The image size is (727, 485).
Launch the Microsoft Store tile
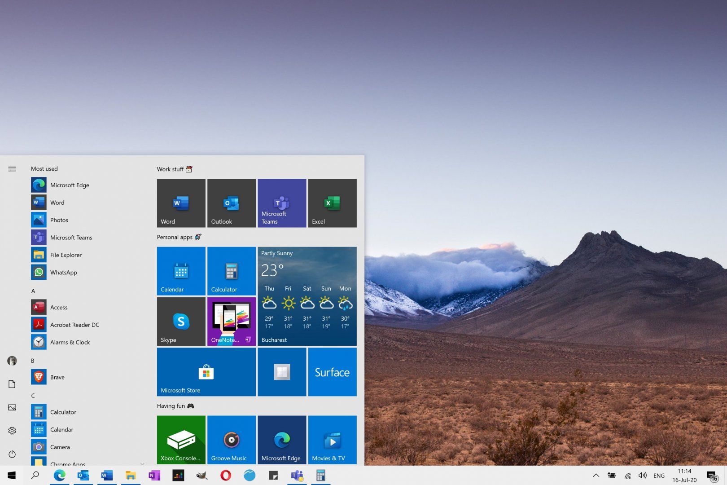pyautogui.click(x=206, y=372)
